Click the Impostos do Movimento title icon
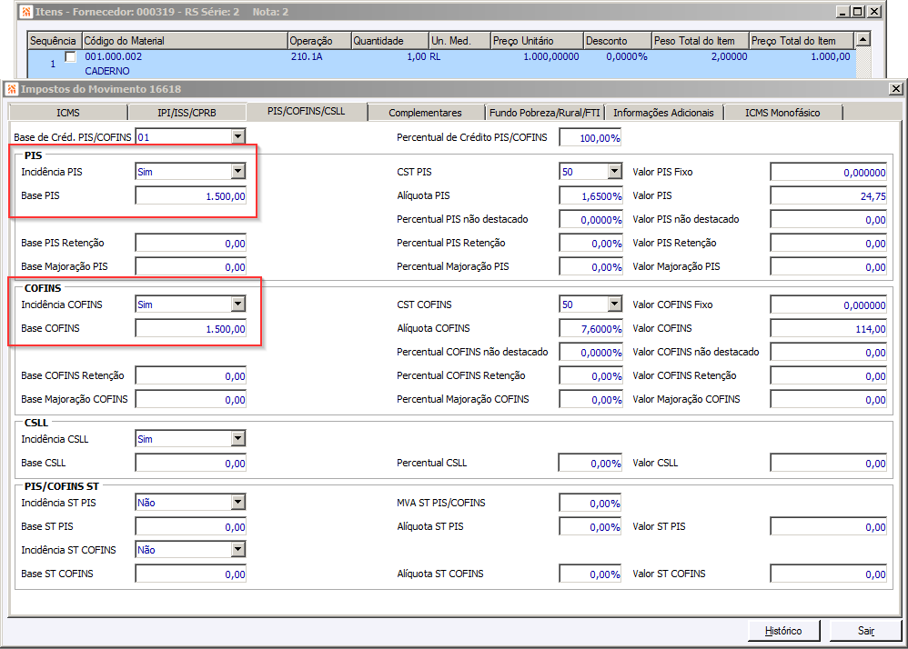Image resolution: width=908 pixels, height=649 pixels. coord(12,89)
